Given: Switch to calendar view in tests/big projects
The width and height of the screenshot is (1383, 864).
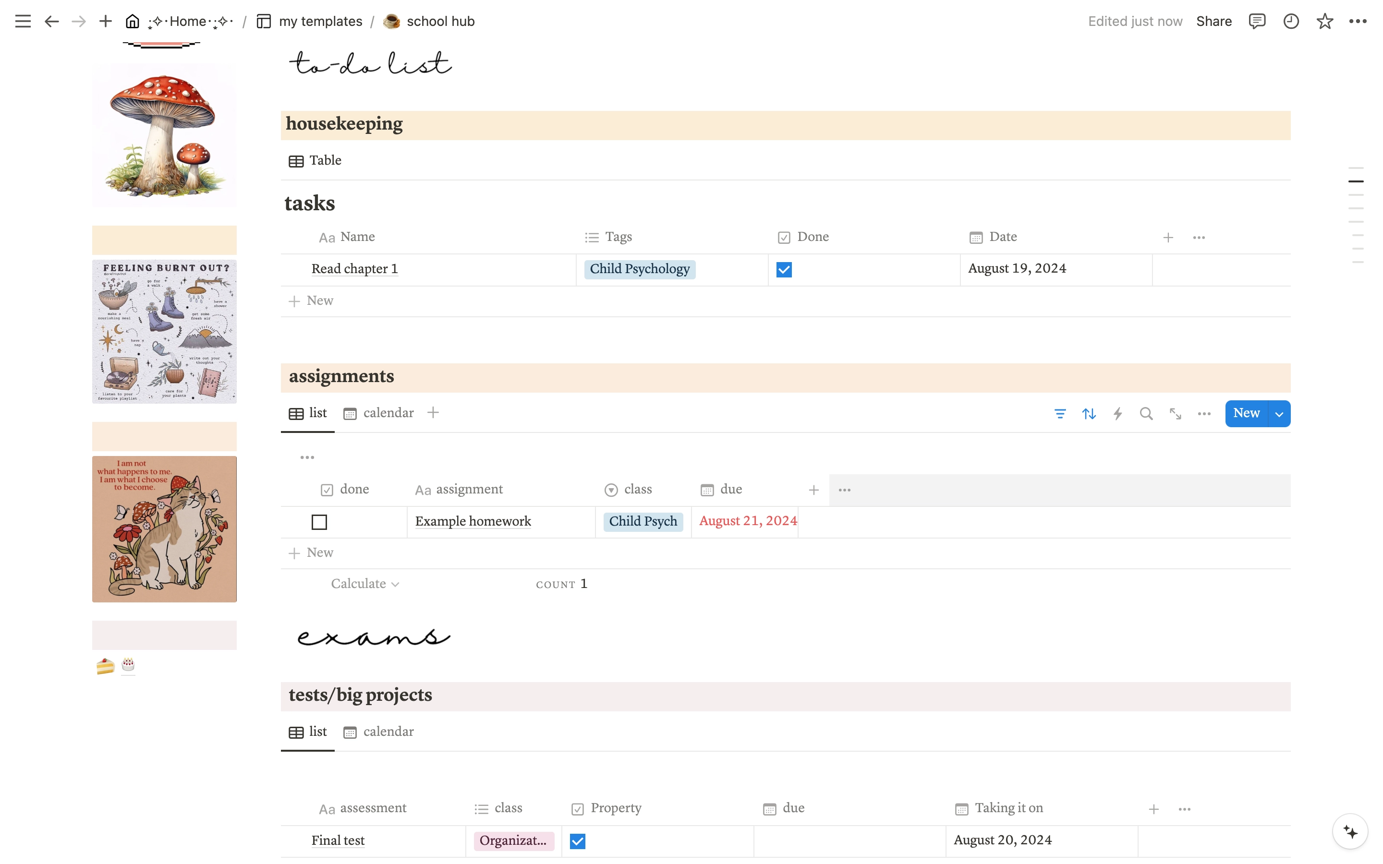Looking at the screenshot, I should coord(388,732).
